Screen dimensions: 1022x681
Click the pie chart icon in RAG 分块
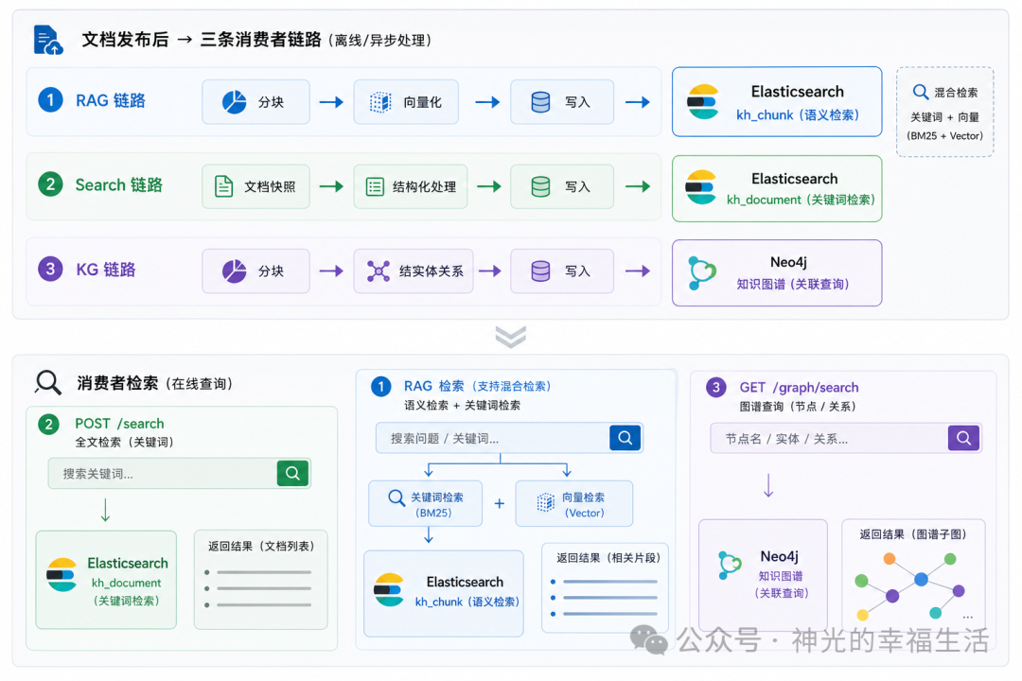coord(234,101)
